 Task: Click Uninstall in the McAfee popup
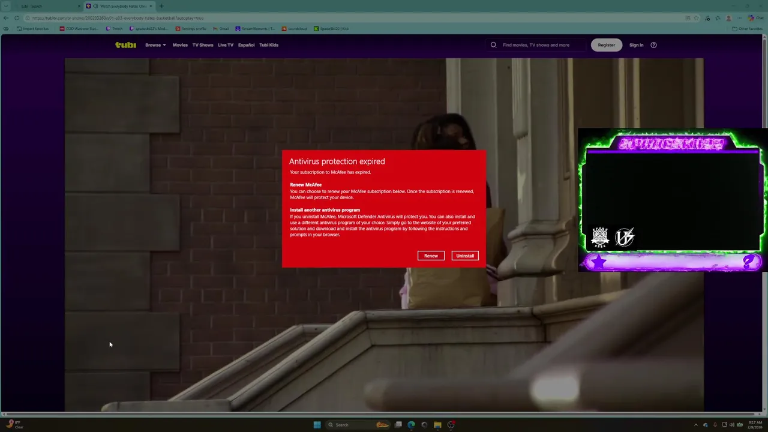click(465, 256)
